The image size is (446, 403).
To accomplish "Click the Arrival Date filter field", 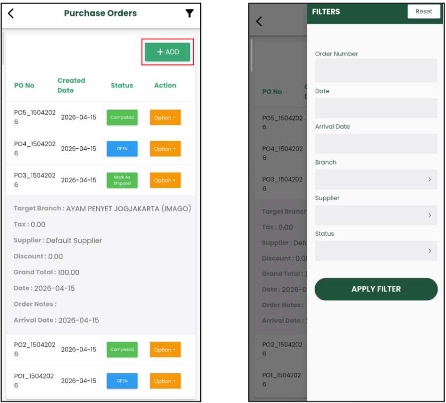I will tap(376, 144).
